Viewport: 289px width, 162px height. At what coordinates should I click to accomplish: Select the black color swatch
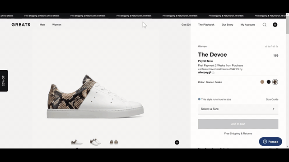[x=269, y=82]
